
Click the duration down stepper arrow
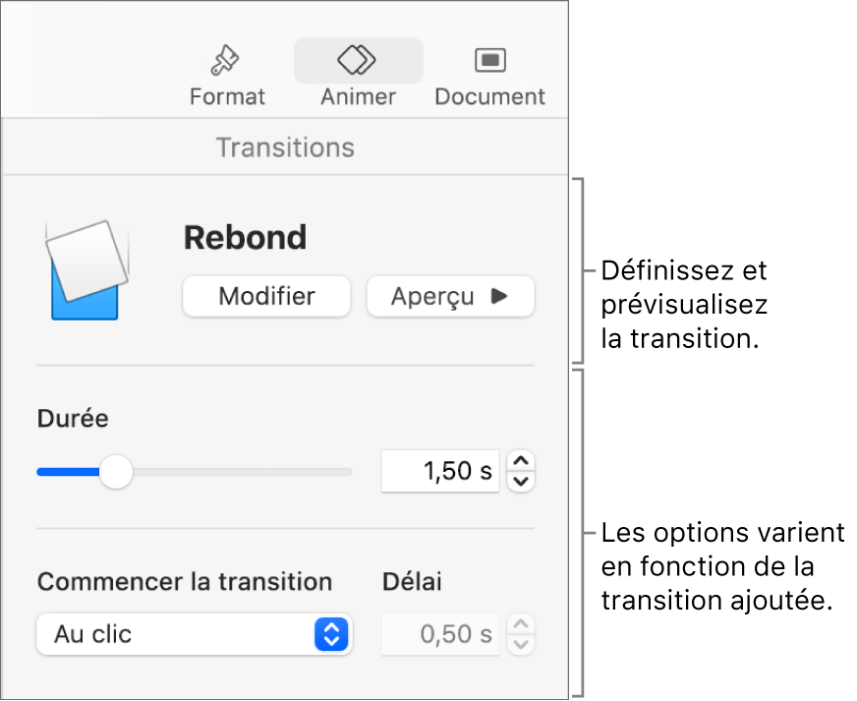tap(521, 480)
